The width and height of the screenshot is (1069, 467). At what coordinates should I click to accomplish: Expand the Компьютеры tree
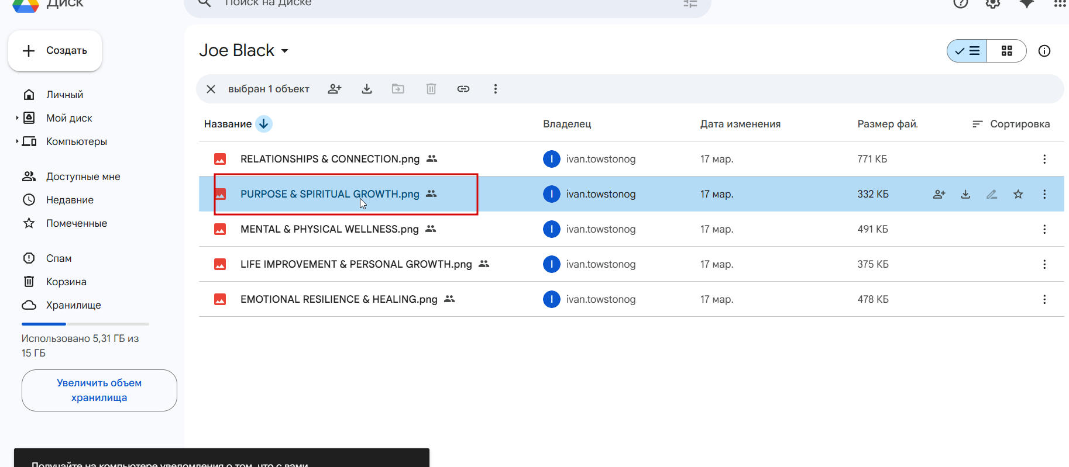click(17, 141)
